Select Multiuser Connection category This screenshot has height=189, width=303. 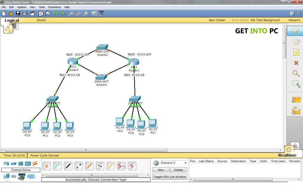31,176
